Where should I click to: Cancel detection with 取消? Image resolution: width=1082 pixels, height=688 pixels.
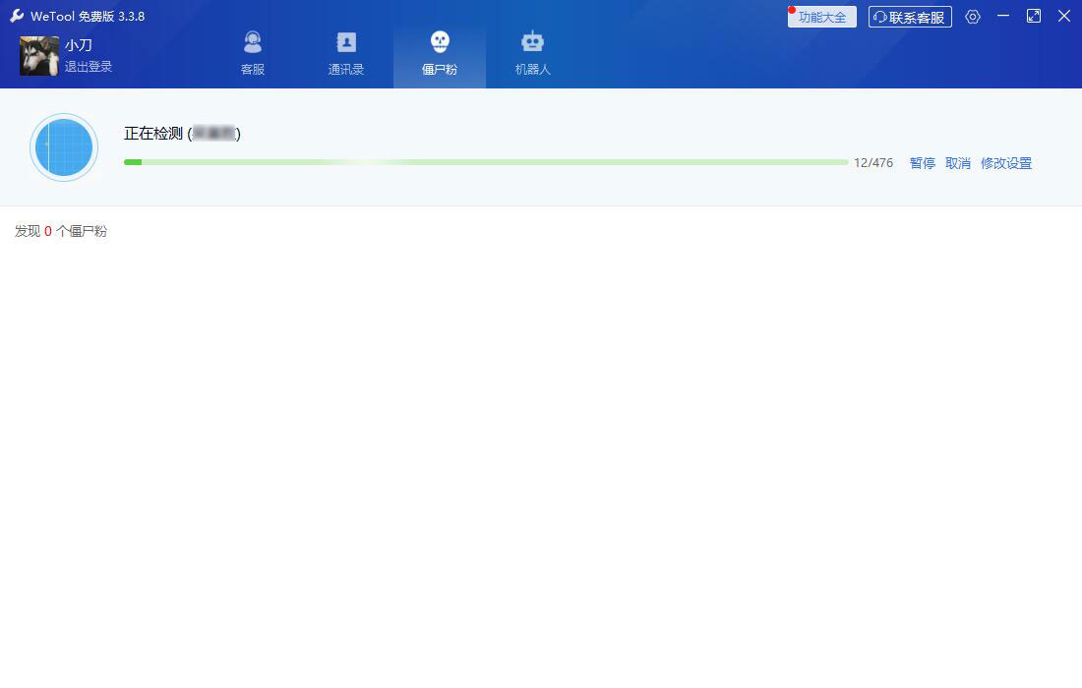click(958, 163)
